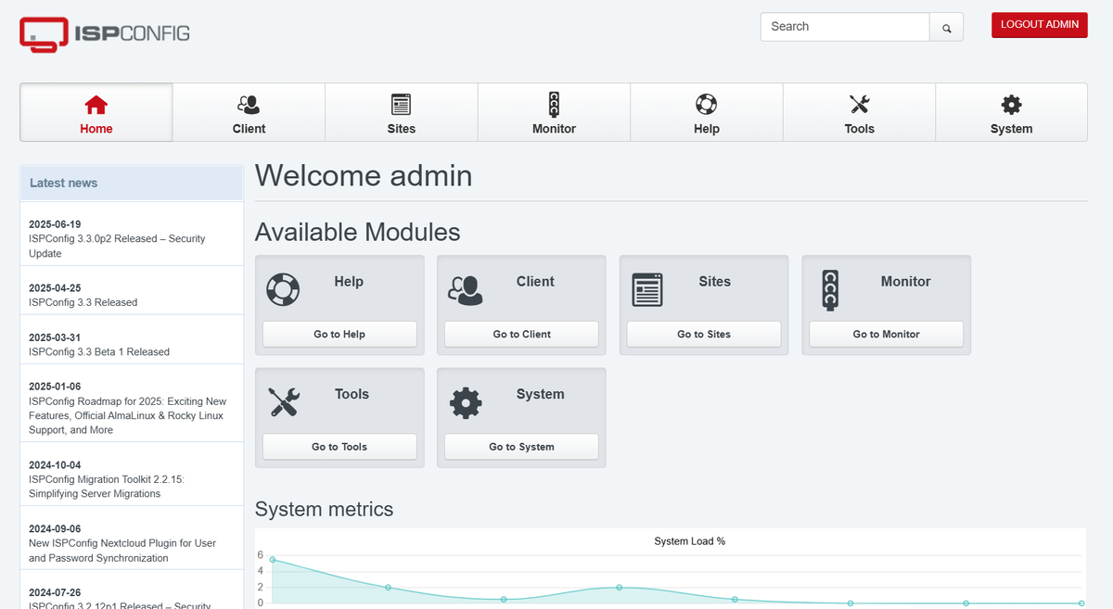Screen dimensions: 1113x609
Task: Click the Go to Help button
Action: [339, 335]
